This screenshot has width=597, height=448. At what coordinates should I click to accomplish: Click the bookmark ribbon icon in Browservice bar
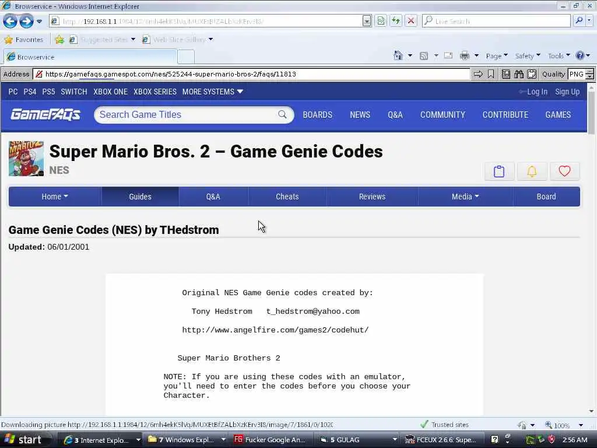click(x=491, y=74)
